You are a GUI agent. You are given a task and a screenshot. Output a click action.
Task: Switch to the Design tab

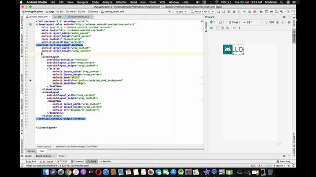click(x=31, y=151)
